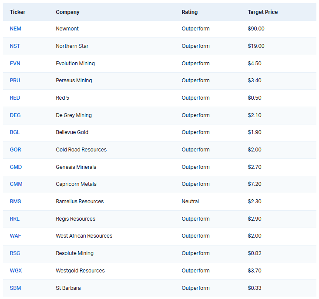Click the WGX ticker link

click(16, 271)
